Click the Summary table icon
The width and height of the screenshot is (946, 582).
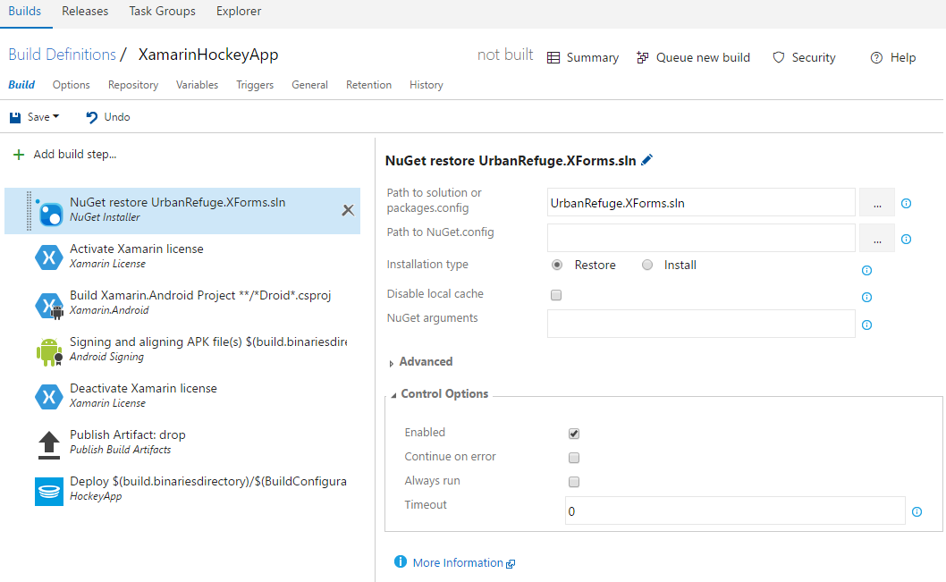pos(553,58)
